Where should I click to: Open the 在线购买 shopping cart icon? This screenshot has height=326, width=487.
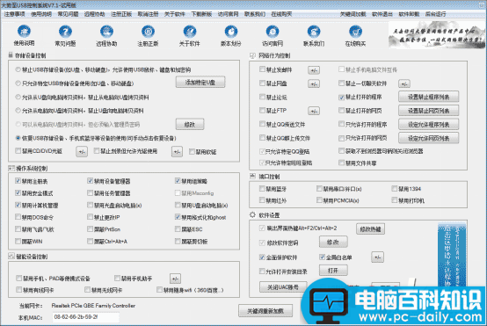[355, 32]
